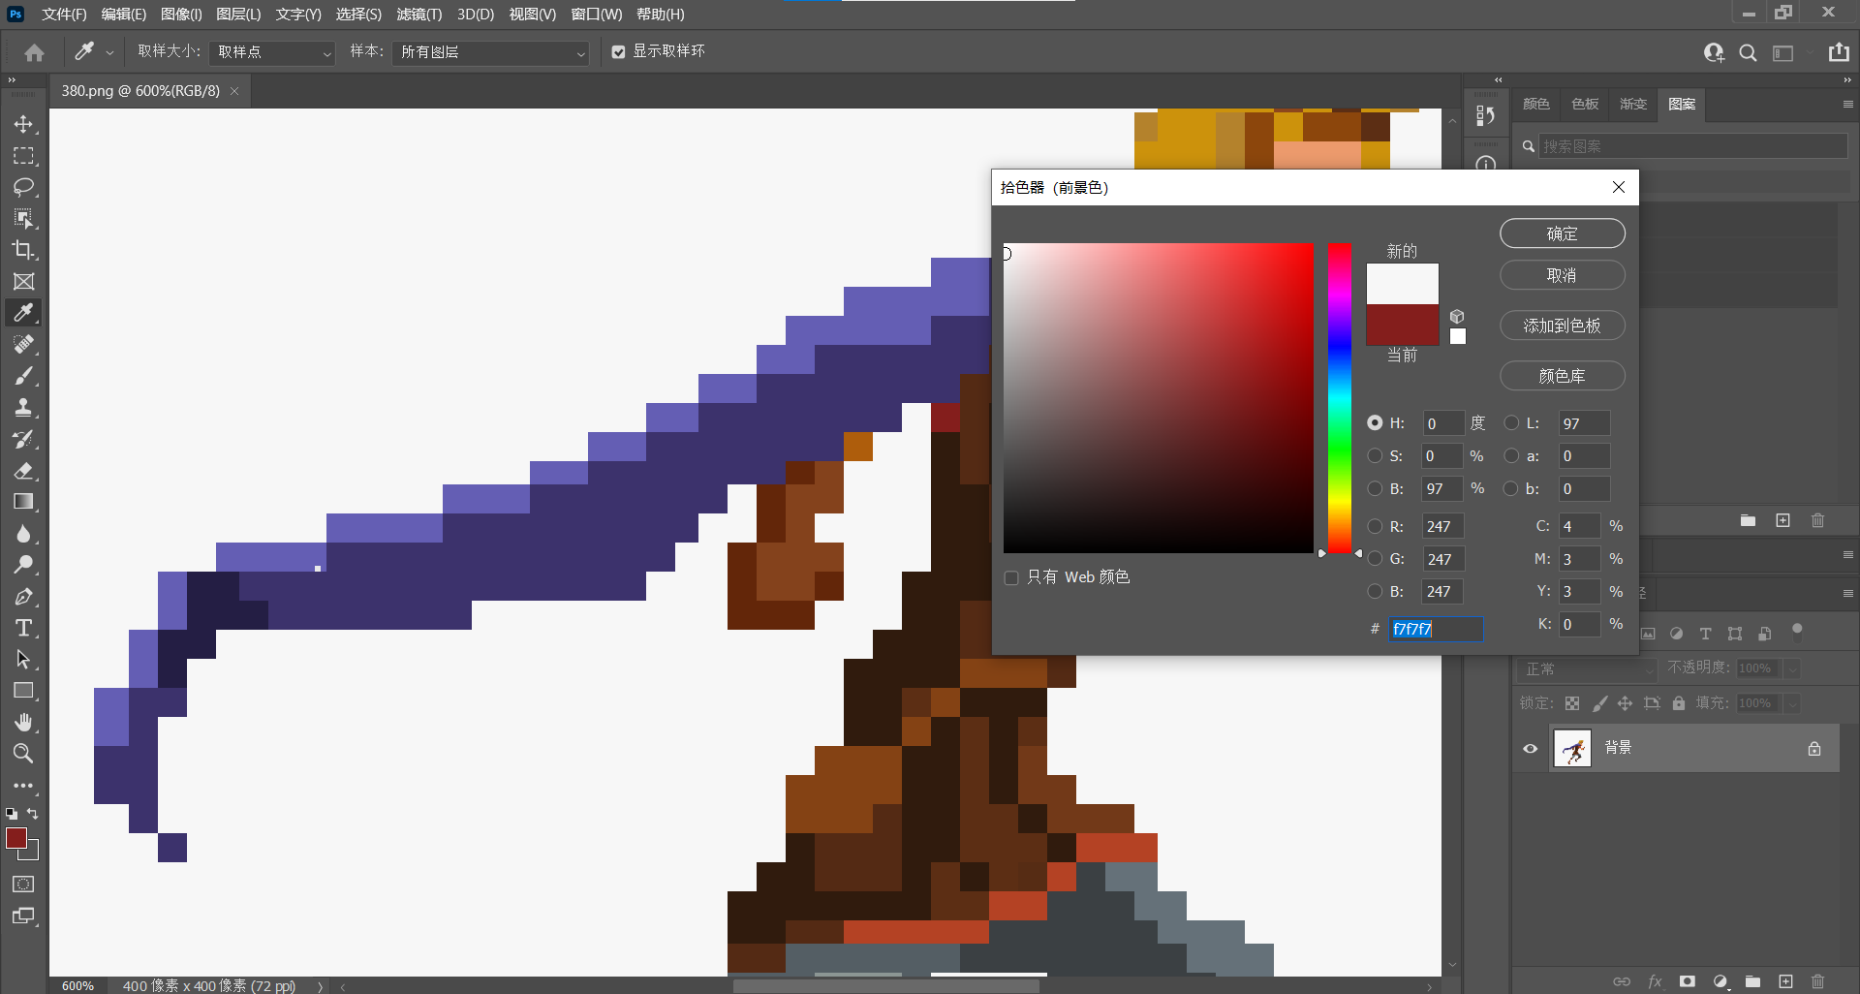The width and height of the screenshot is (1860, 994).
Task: Open the status bar info arrow
Action: (x=319, y=986)
